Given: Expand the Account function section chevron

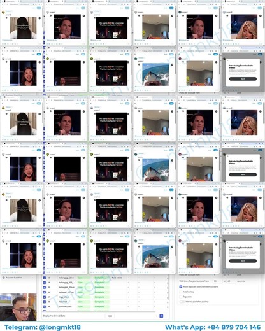Looking at the screenshot, I should click(32, 278).
